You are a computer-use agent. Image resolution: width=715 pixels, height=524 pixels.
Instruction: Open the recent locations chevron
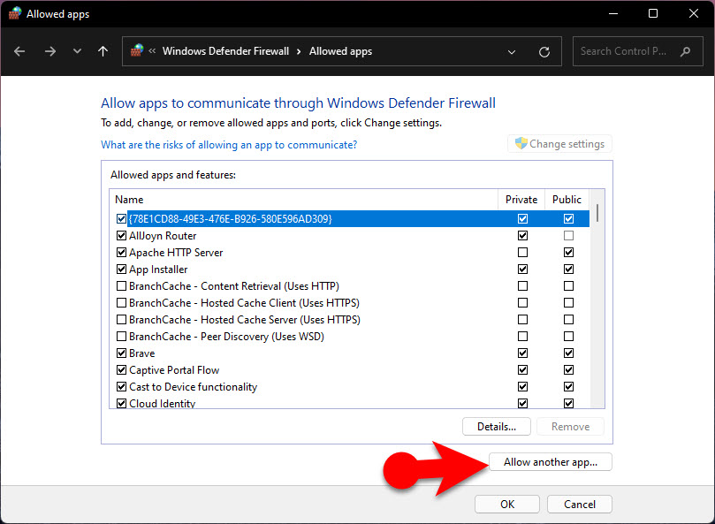[77, 51]
